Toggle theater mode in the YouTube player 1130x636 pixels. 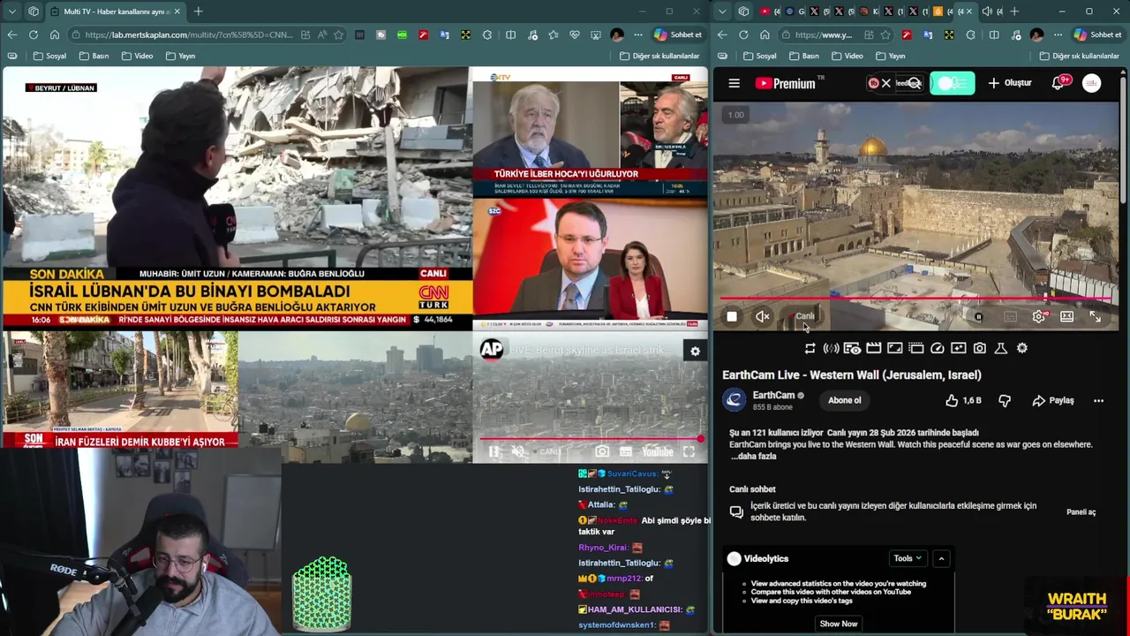[1066, 316]
